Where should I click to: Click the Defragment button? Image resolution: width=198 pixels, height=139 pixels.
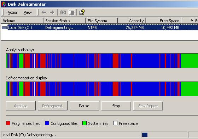(52, 106)
